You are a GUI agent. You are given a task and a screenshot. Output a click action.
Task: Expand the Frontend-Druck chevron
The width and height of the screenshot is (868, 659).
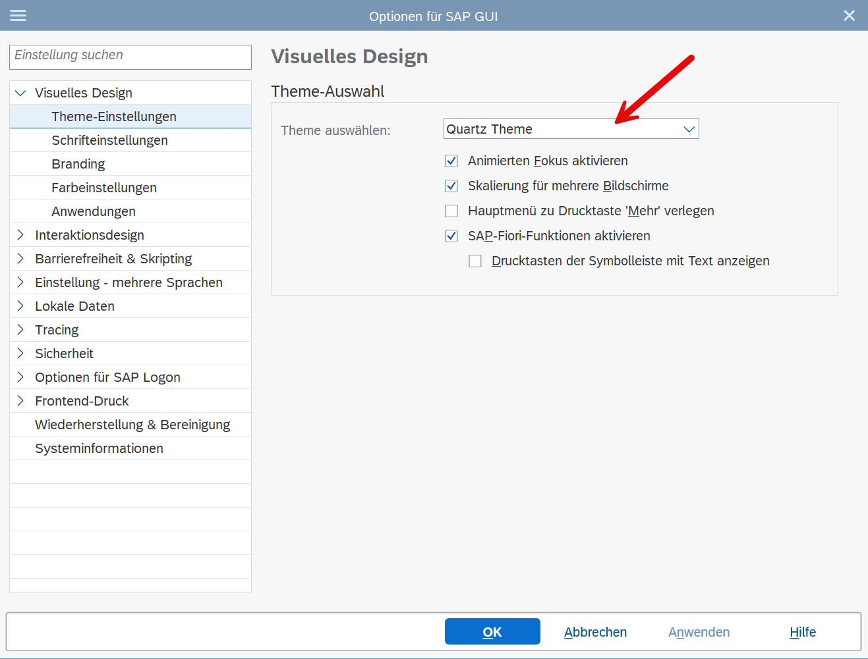click(x=20, y=401)
